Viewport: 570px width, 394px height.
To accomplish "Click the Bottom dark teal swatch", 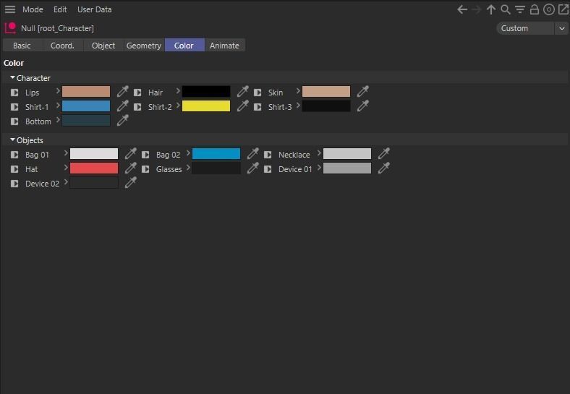I will tap(86, 121).
